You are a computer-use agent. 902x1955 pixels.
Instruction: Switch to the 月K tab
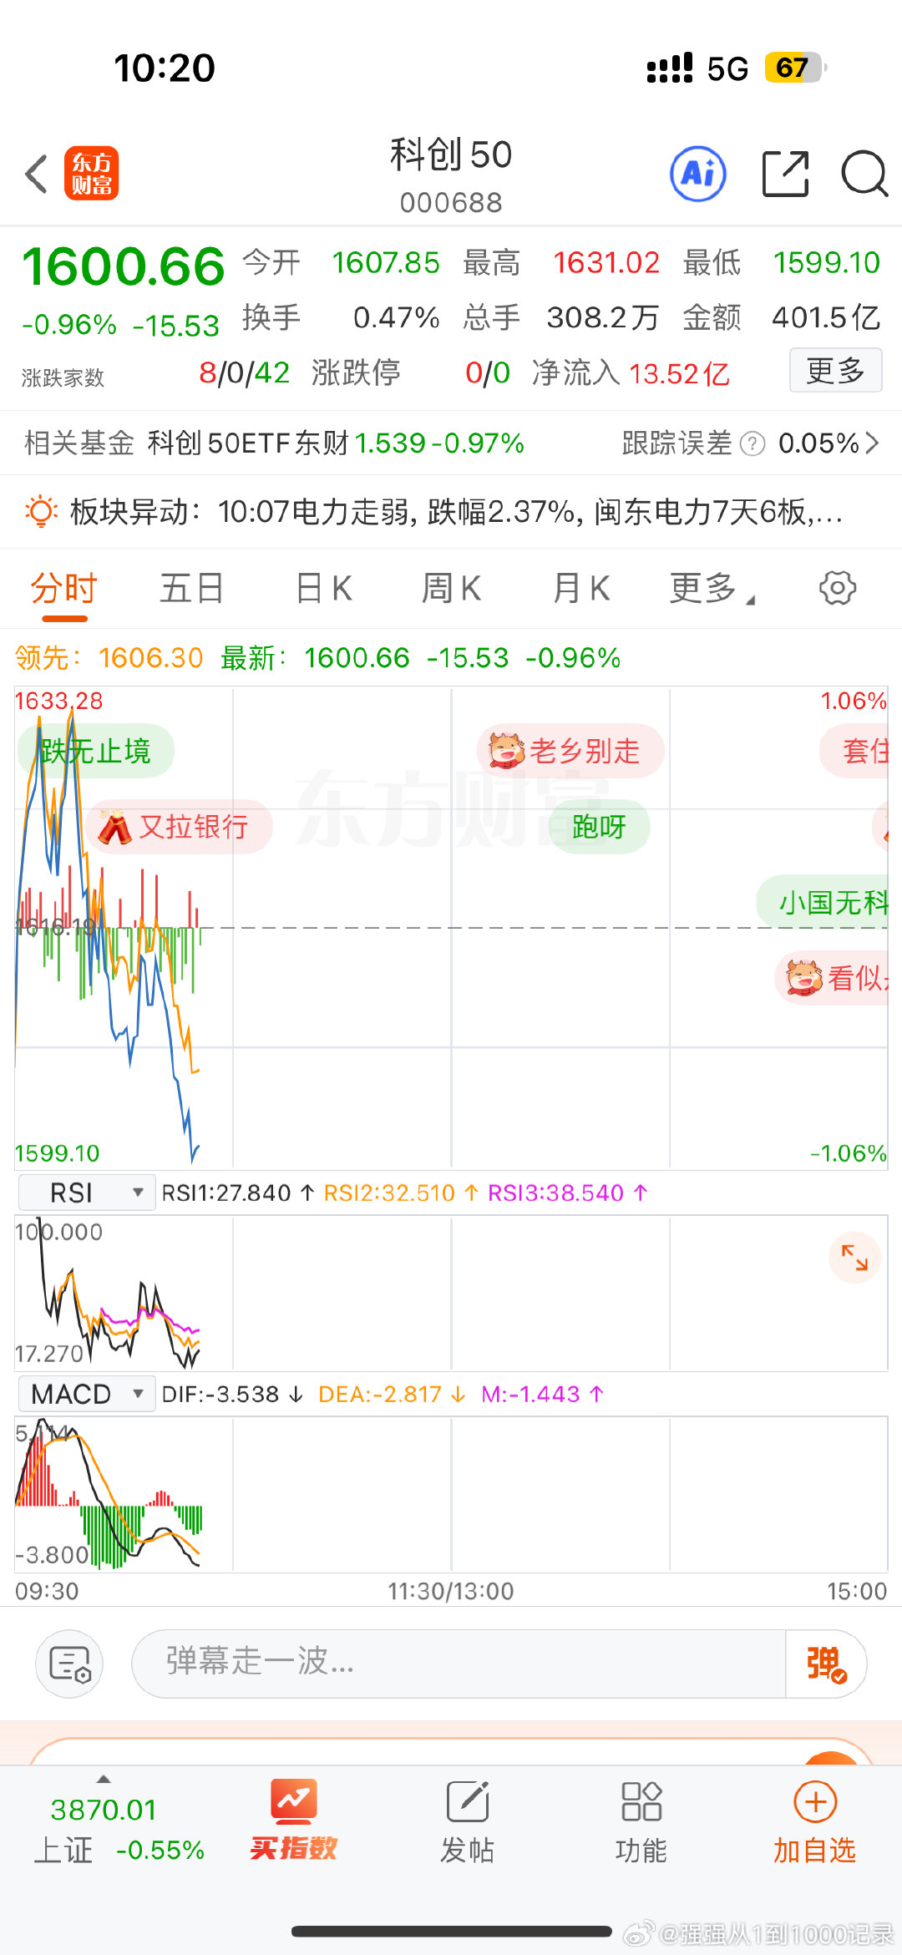point(581,588)
